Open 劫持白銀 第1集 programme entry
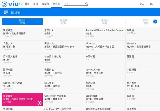Viewport: 160px width, 111px height. tap(105, 86)
